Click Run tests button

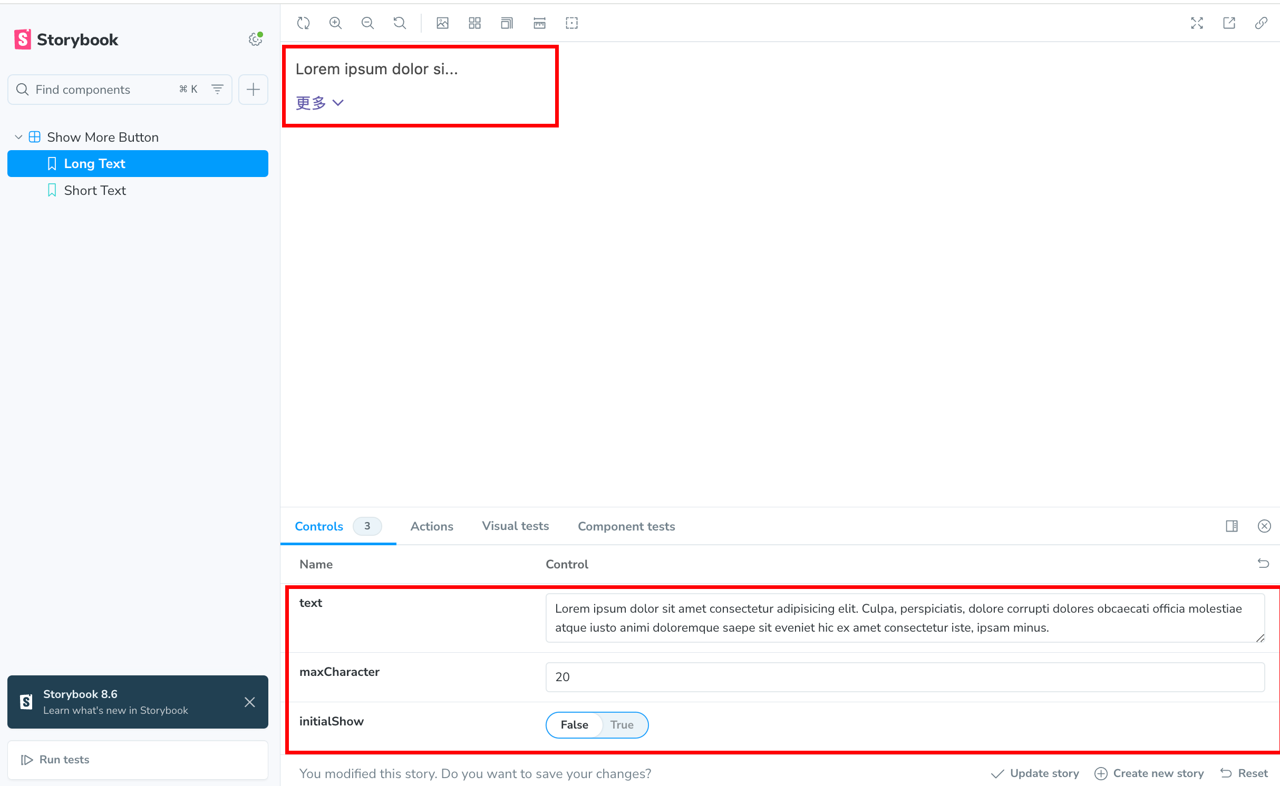pyautogui.click(x=138, y=760)
